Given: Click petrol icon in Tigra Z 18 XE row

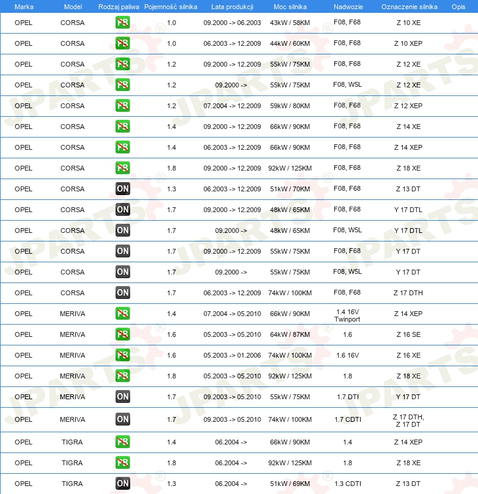Looking at the screenshot, I should 122,463.
